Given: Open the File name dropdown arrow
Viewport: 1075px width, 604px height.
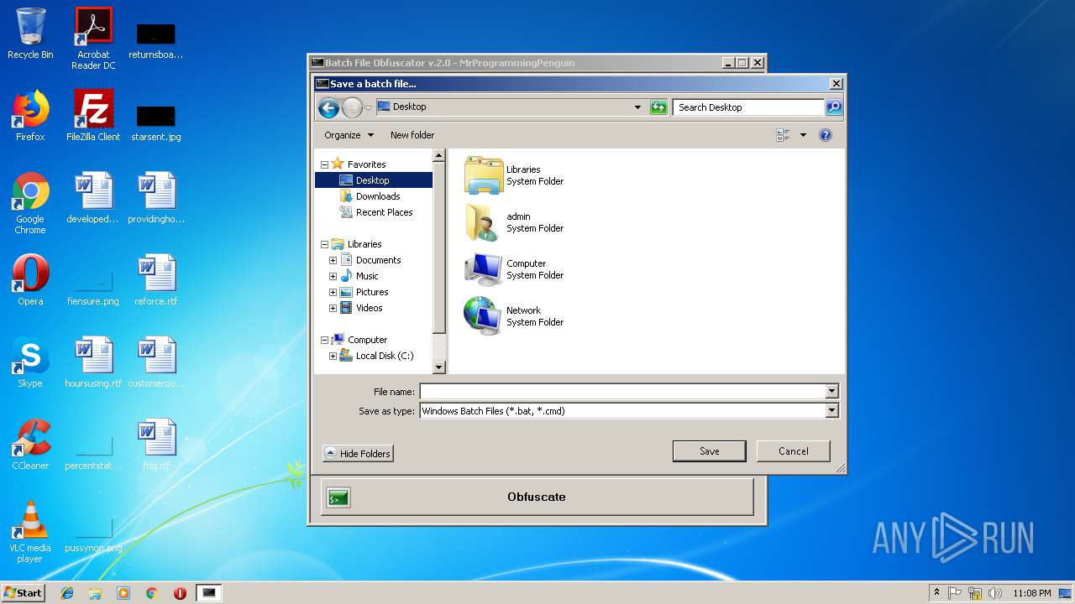Looking at the screenshot, I should tap(831, 392).
